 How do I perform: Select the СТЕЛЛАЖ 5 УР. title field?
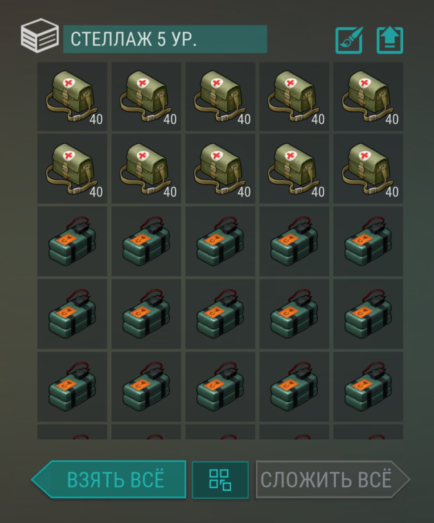(165, 39)
